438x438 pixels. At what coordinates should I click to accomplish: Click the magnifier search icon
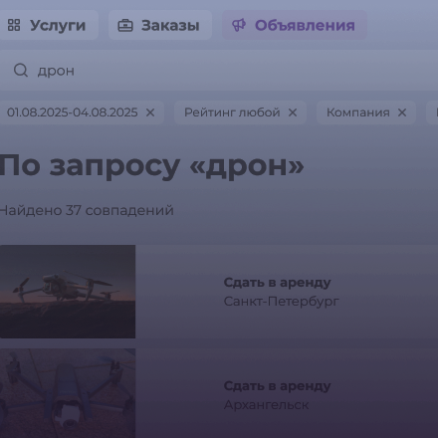pos(21,71)
